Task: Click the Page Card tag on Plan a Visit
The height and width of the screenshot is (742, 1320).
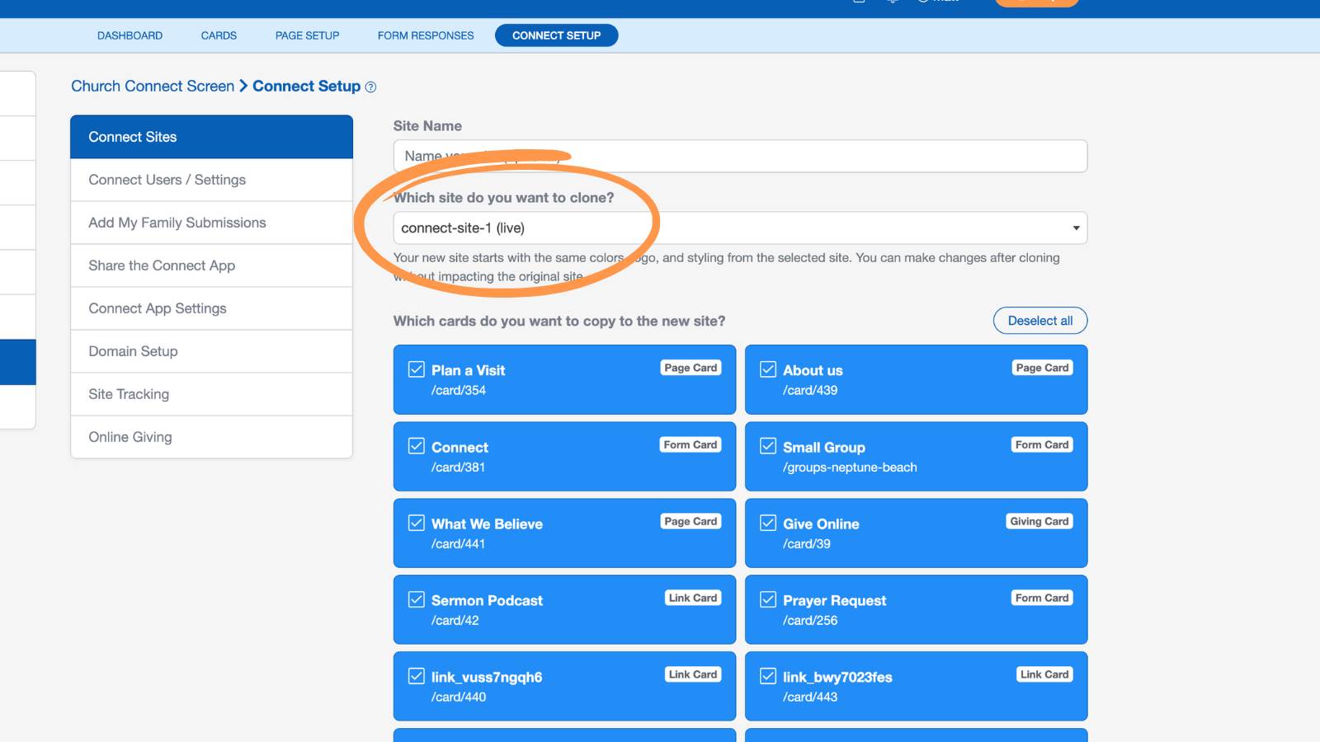Action: coord(691,368)
